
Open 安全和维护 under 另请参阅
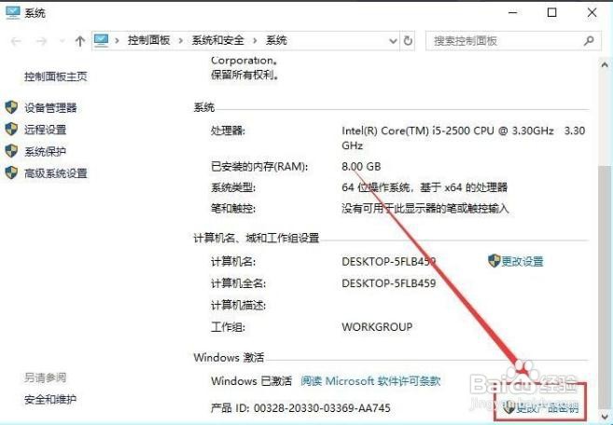point(50,399)
